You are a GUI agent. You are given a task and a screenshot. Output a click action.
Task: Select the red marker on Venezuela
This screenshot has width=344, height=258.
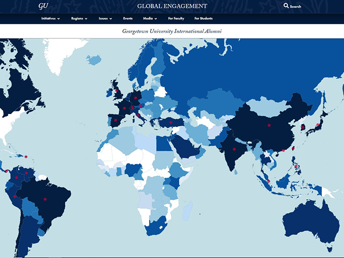pyautogui.click(x=26, y=173)
